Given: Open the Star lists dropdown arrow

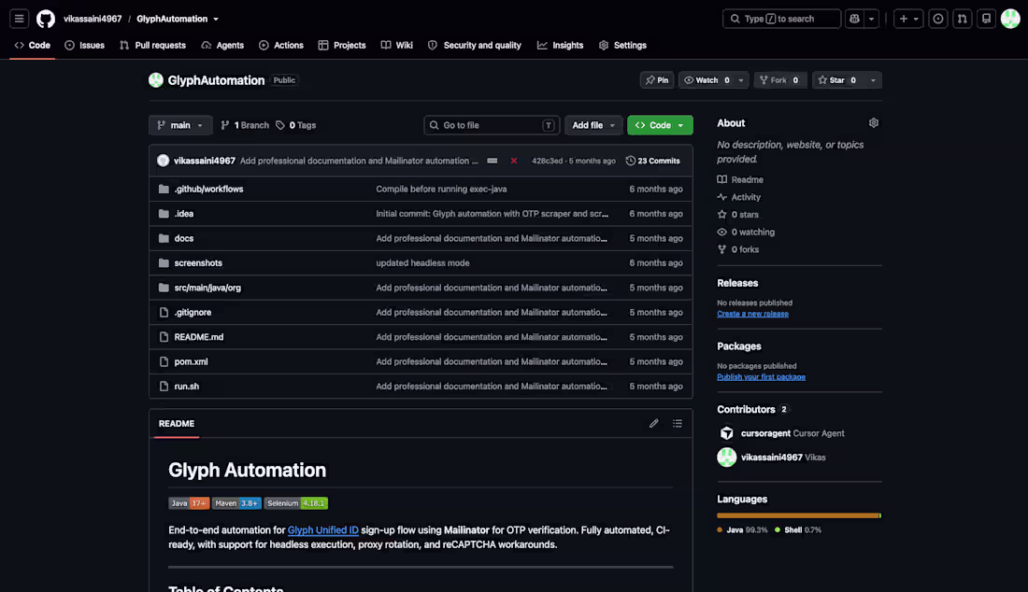Looking at the screenshot, I should coord(873,80).
